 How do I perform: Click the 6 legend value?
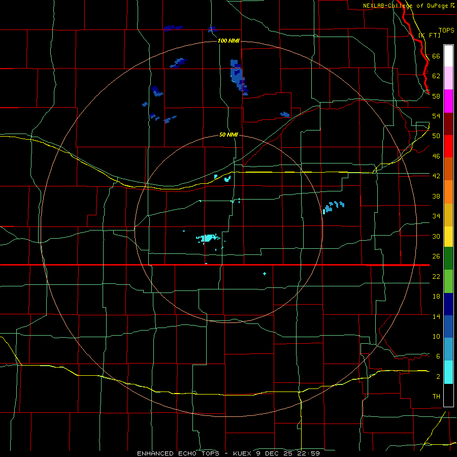tap(438, 356)
